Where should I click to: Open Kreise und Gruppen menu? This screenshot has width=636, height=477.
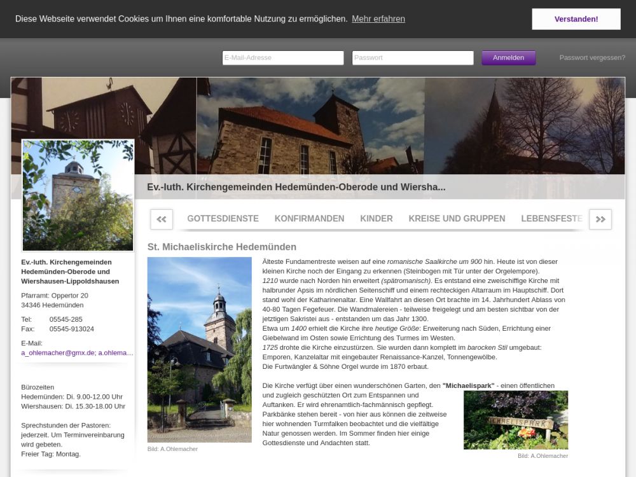pos(457,219)
